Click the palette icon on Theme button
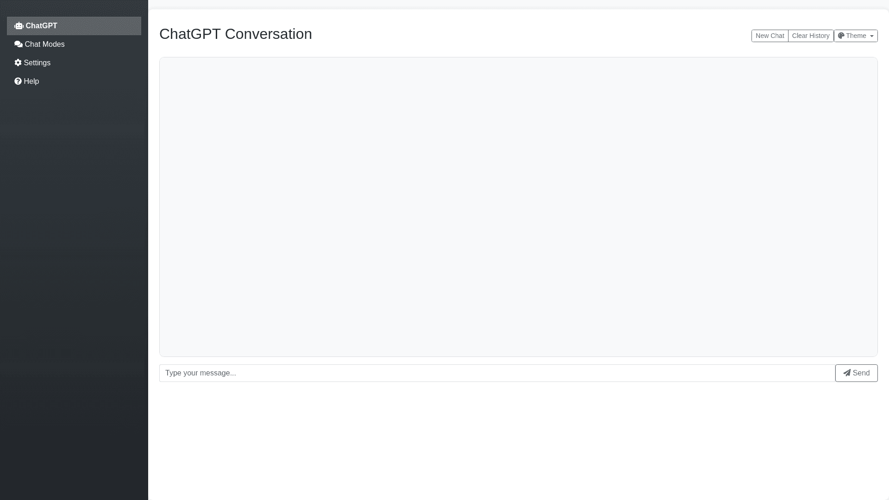This screenshot has height=500, width=889. point(841,36)
